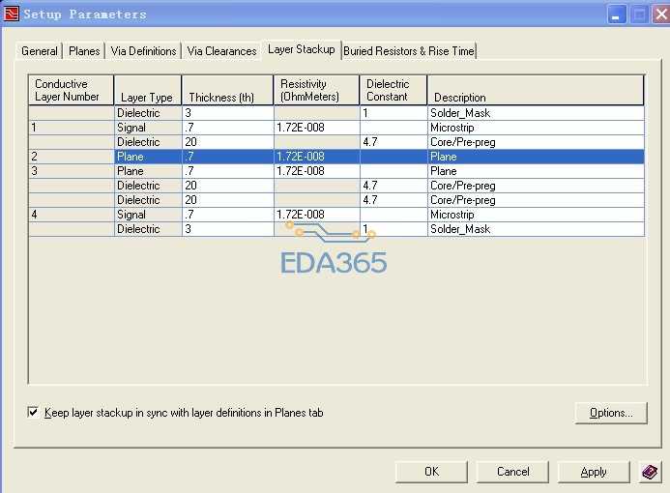This screenshot has width=670, height=493.
Task: Switch to the General tab
Action: click(x=40, y=51)
